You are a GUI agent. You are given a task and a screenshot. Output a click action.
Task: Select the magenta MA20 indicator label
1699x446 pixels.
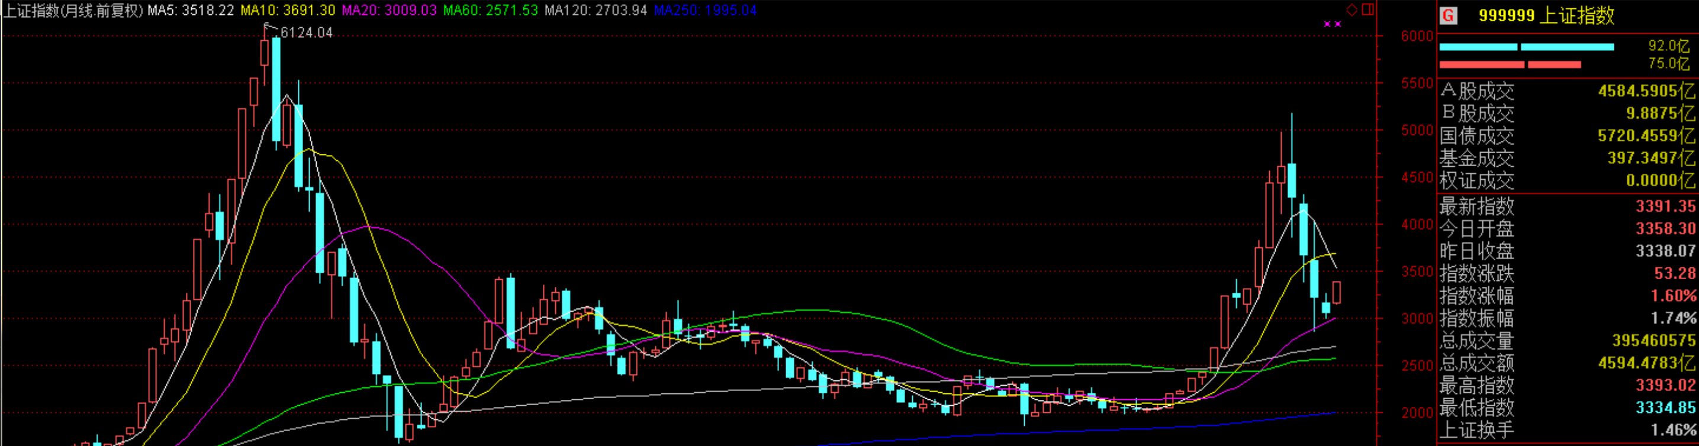click(389, 11)
